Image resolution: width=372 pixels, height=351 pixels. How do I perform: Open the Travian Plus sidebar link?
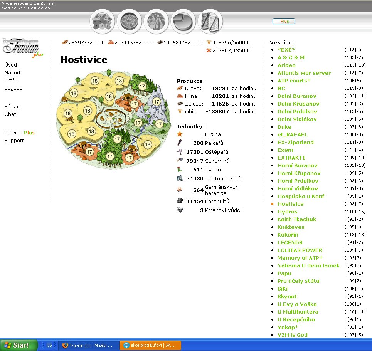(x=19, y=133)
